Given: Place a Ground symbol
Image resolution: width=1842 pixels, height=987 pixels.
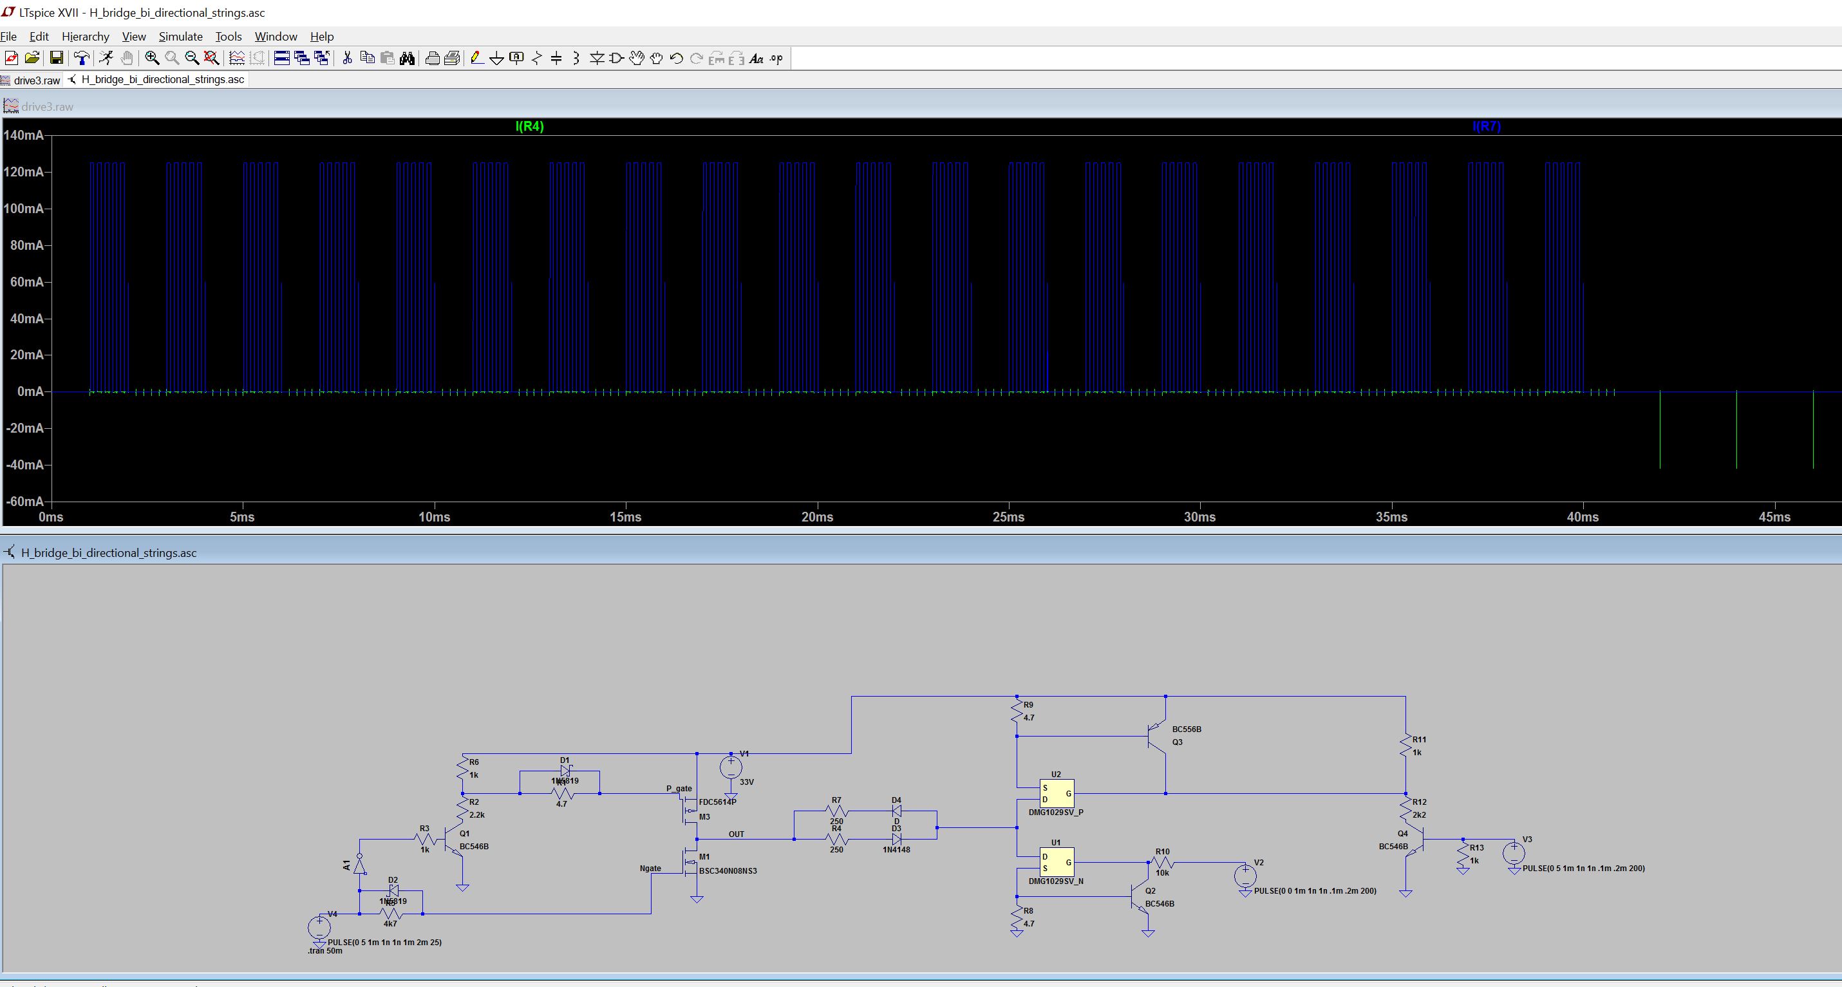Looking at the screenshot, I should tap(496, 59).
